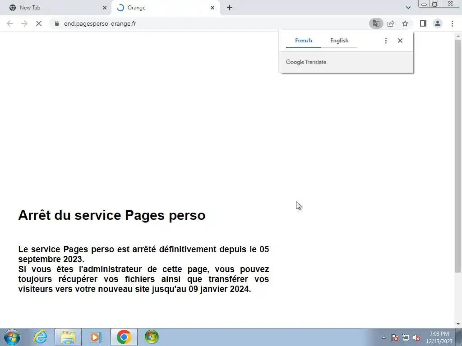Click the scrollbar down arrow
The height and width of the screenshot is (346, 462).
458,324
